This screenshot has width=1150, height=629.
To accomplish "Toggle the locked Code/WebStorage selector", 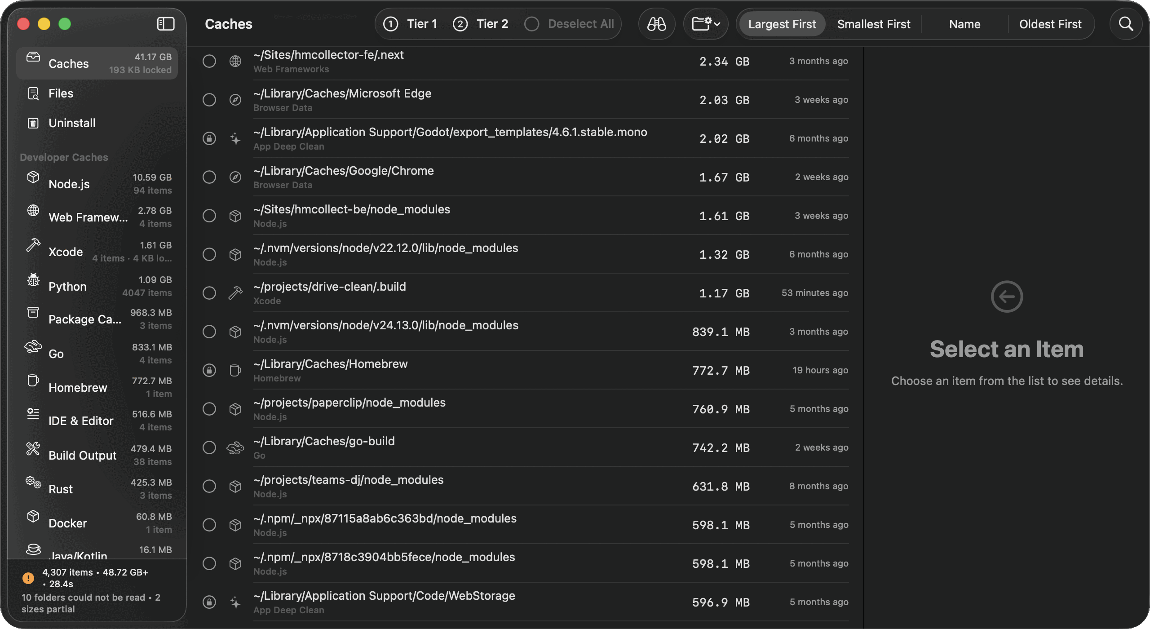I will coord(209,602).
